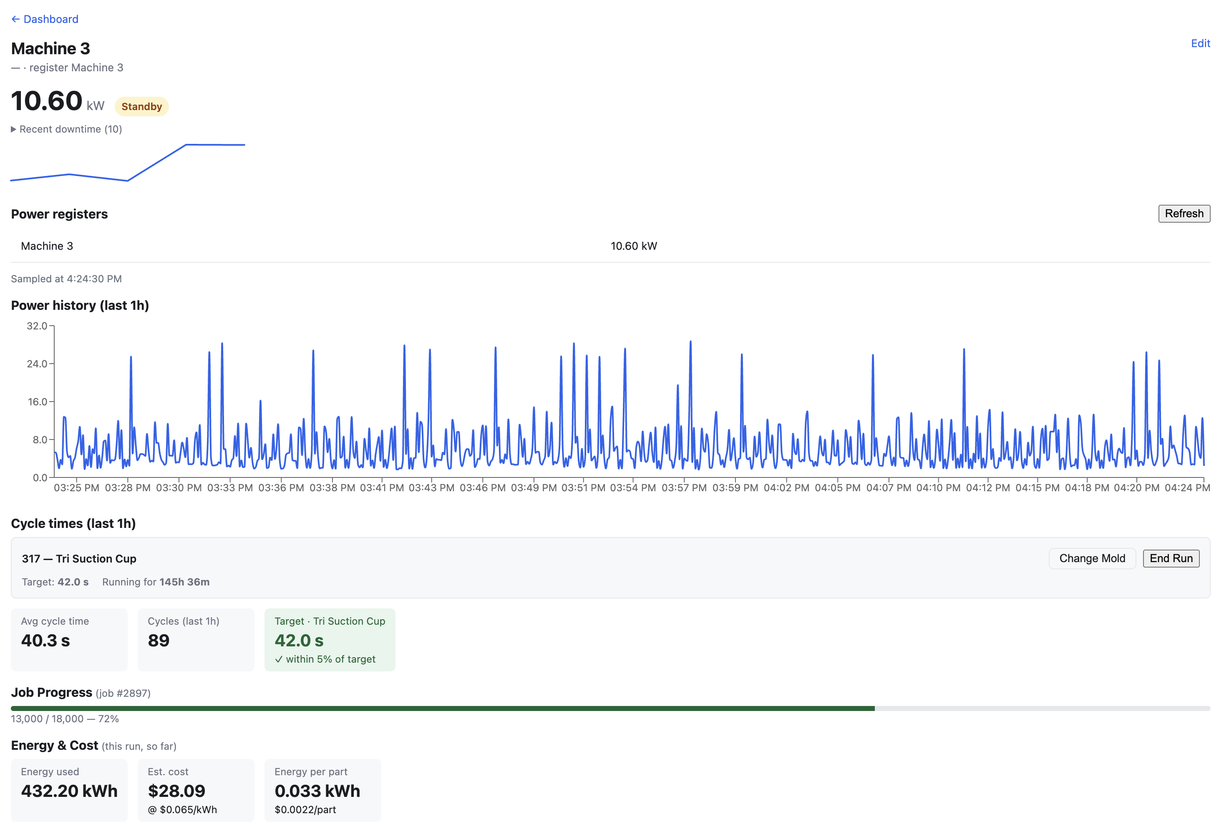Viewport: 1224px width, 834px height.
Task: Click the Power history (last 1h) heading
Action: click(80, 305)
